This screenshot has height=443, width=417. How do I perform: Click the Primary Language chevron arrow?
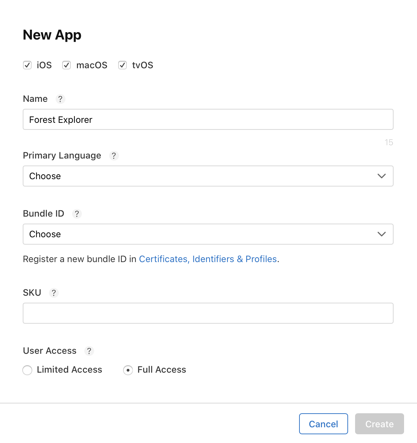pyautogui.click(x=382, y=176)
